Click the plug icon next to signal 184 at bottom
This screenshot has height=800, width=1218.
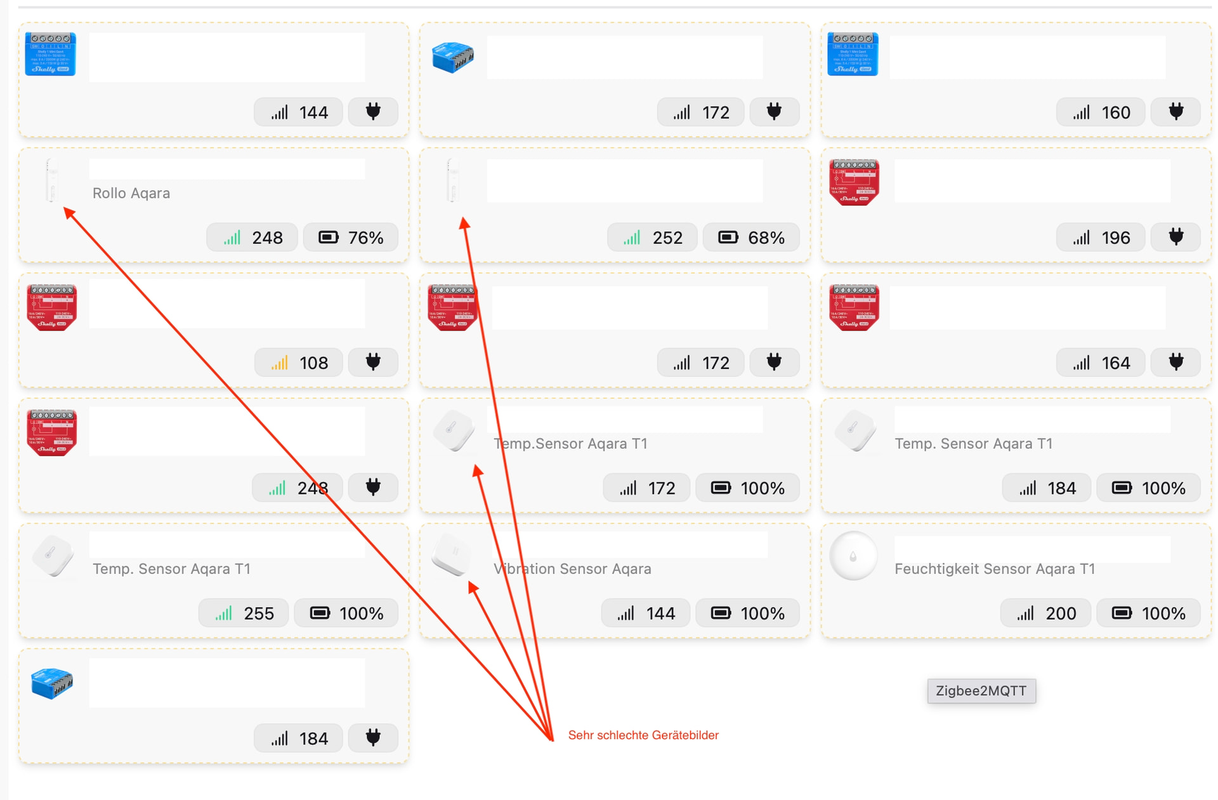point(373,738)
